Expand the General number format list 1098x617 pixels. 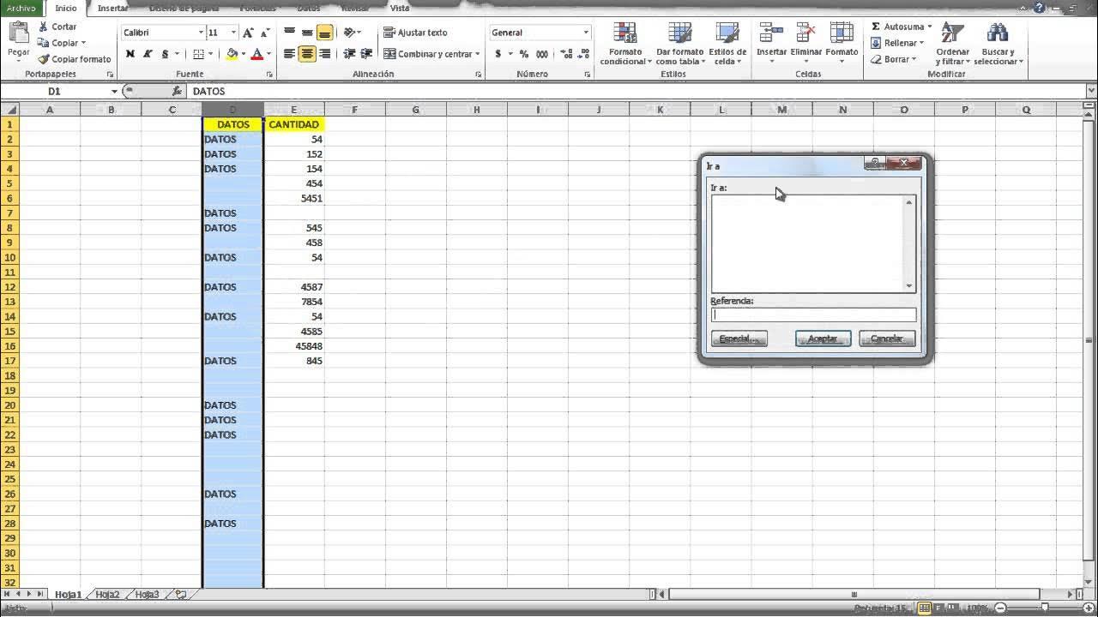click(x=588, y=33)
